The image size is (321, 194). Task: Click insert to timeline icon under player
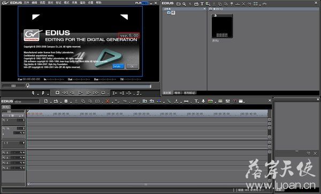115,93
